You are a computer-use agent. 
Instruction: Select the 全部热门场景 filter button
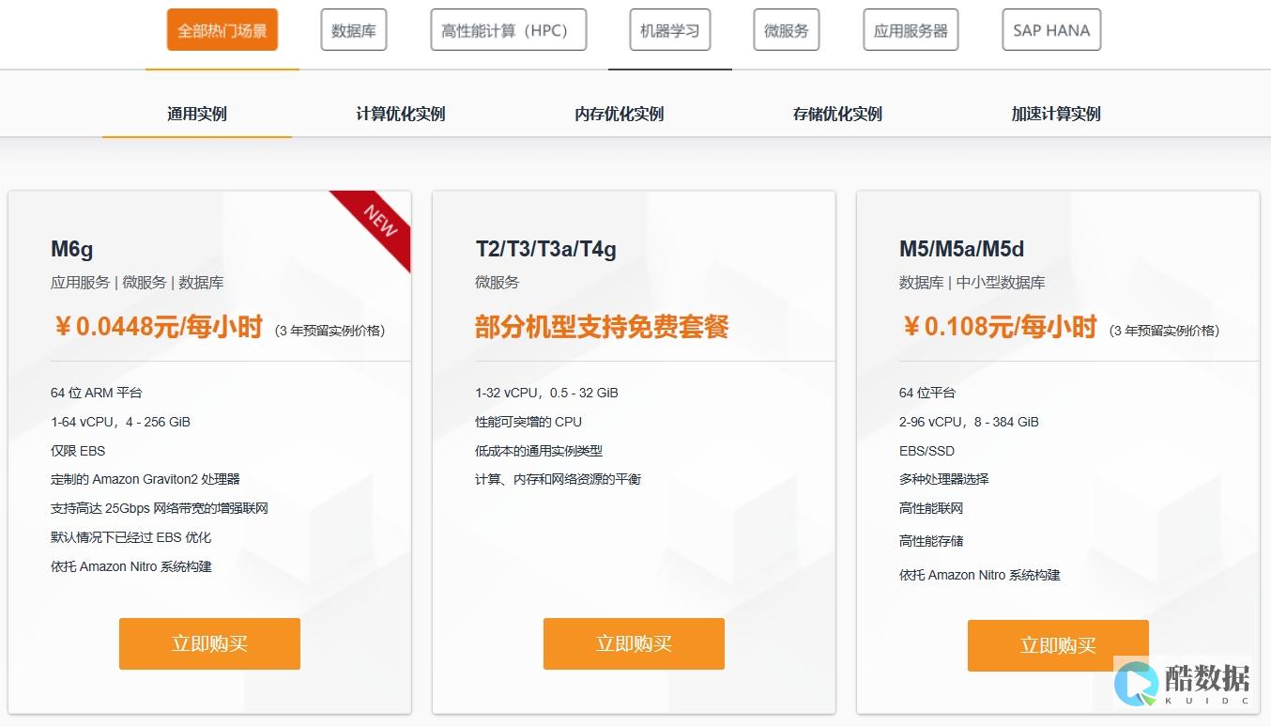(222, 30)
